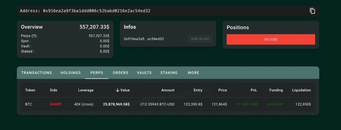Click the Infos panel heading
The image size is (341, 130).
130,27
